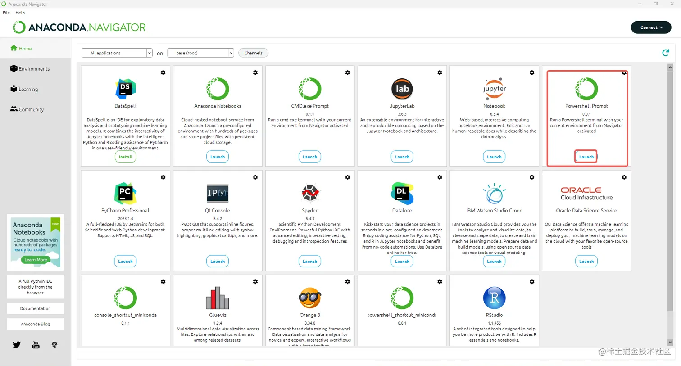Open gear options for Datalore card

(x=440, y=177)
